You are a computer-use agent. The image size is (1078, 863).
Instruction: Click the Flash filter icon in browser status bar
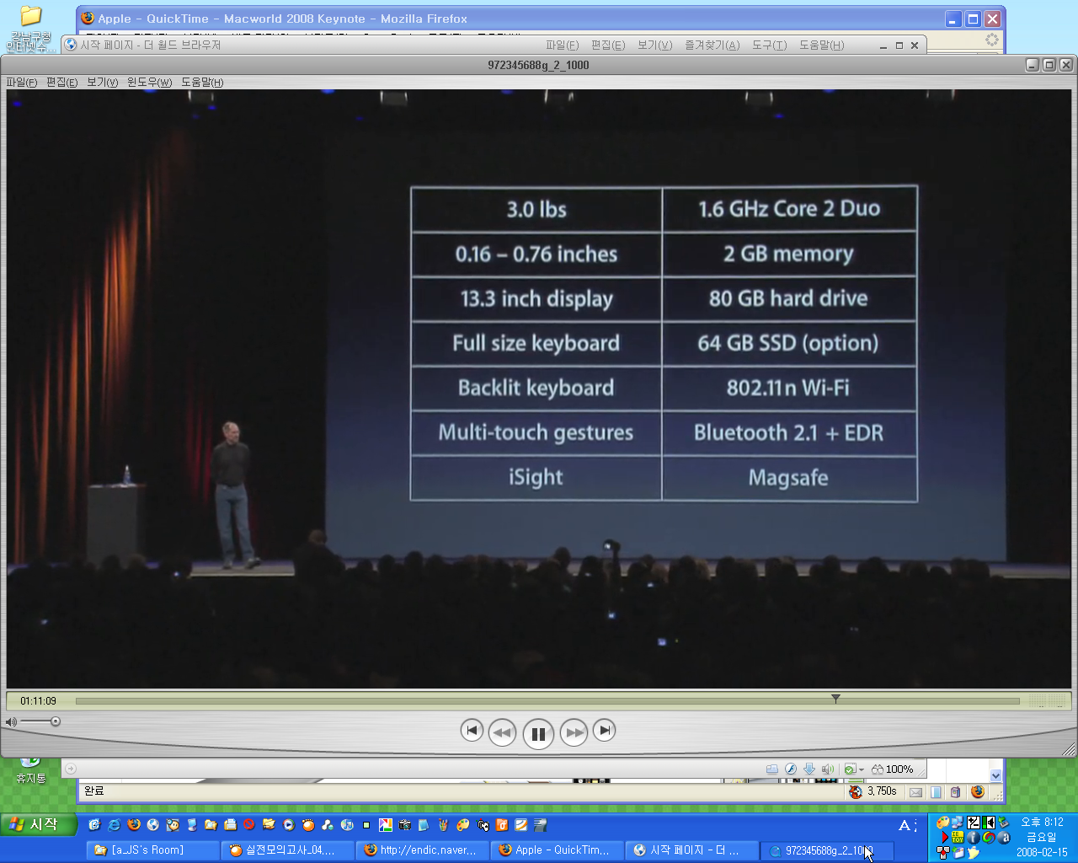pos(791,769)
